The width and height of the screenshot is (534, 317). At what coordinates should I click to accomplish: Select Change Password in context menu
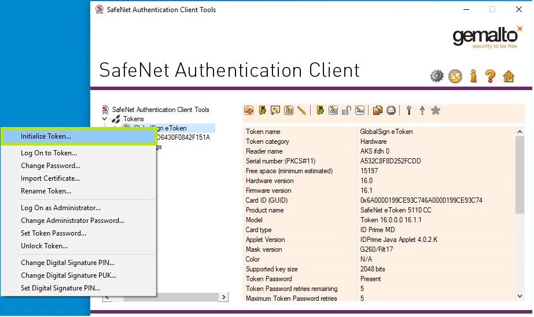tap(79, 166)
